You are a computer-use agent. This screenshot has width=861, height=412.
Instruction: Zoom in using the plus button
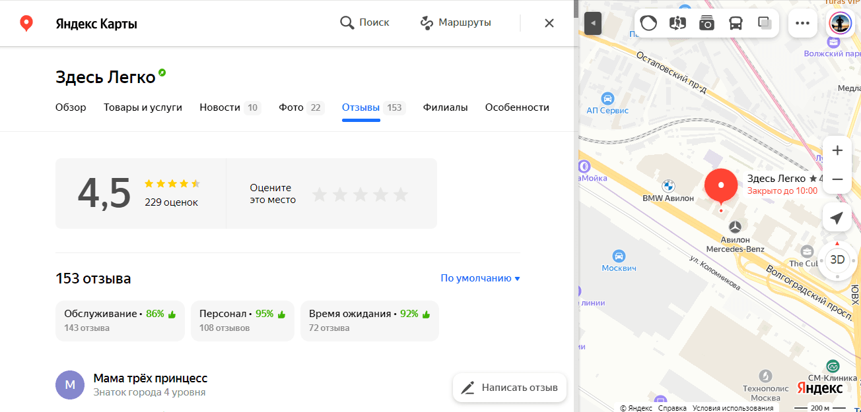837,150
